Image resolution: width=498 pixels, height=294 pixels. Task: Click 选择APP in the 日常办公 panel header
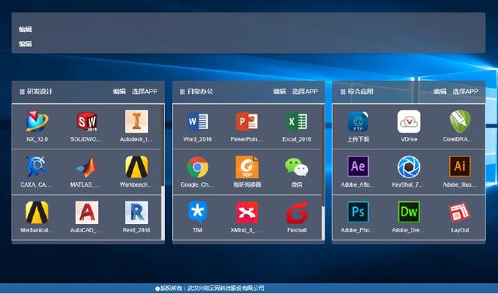coord(305,92)
